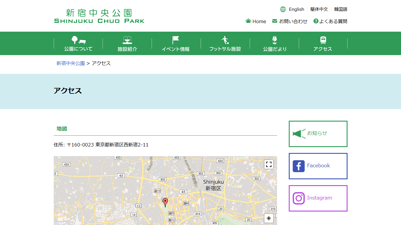
Task: Click the megaphone notice icon
Action: click(x=299, y=134)
